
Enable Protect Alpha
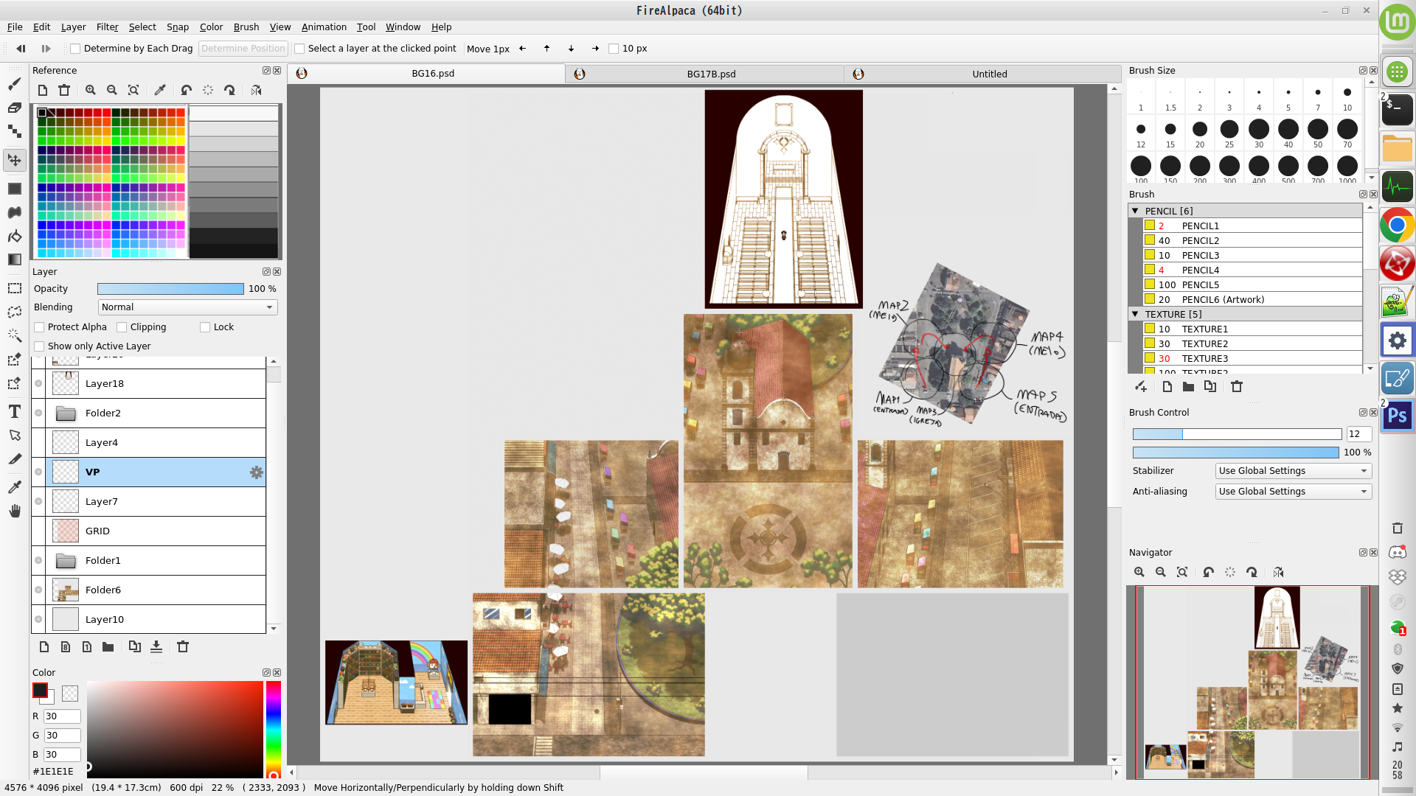pyautogui.click(x=39, y=327)
